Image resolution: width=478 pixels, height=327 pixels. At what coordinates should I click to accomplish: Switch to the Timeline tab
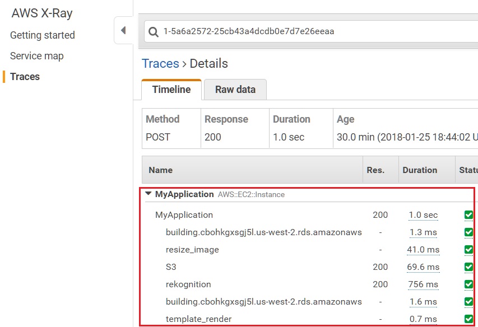pyautogui.click(x=171, y=90)
